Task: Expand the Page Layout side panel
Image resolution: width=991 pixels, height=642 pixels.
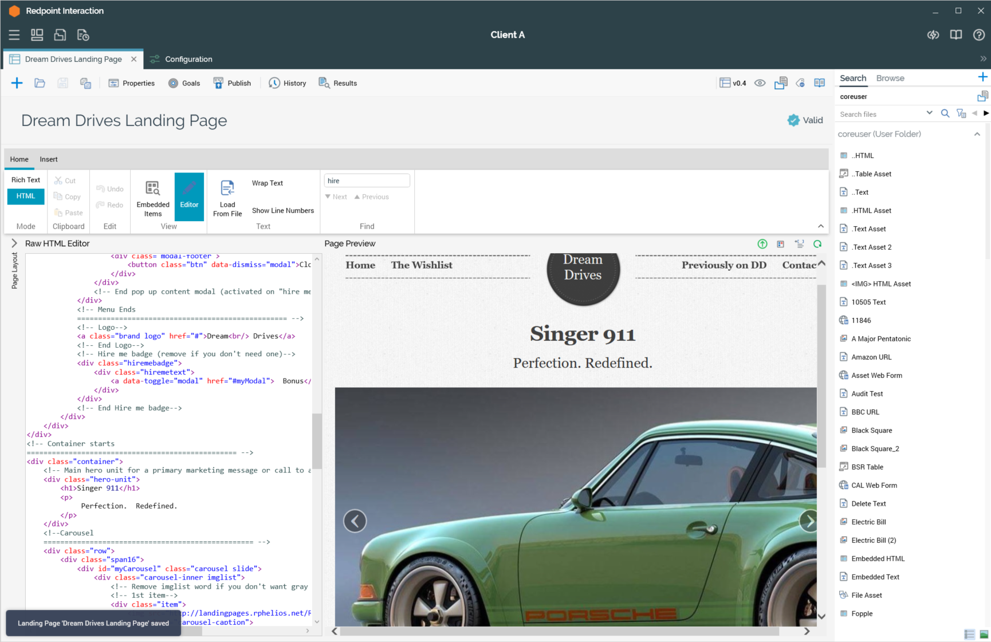Action: [x=14, y=243]
